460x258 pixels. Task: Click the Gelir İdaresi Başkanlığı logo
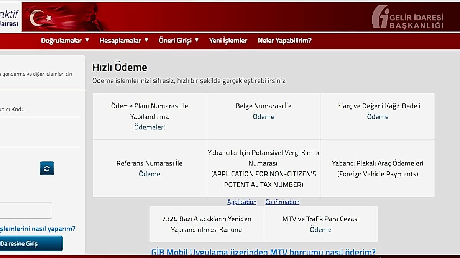408,17
